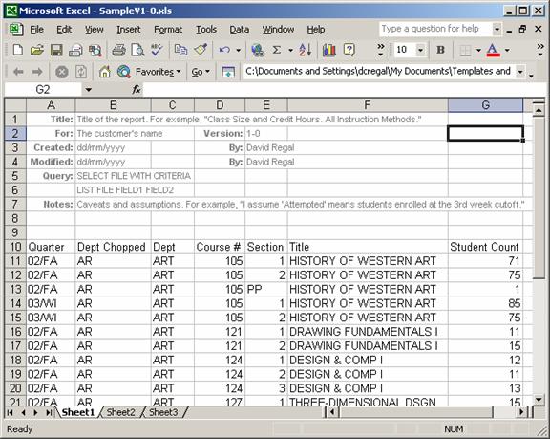The image size is (550, 439).
Task: Click the Go button on Web toolbar
Action: coord(201,72)
